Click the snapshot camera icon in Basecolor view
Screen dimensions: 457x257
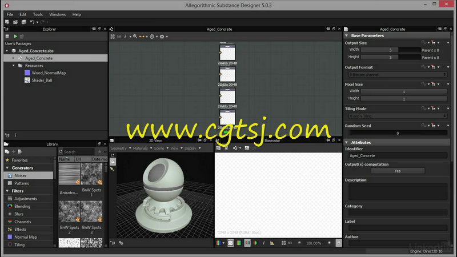pyautogui.click(x=247, y=148)
